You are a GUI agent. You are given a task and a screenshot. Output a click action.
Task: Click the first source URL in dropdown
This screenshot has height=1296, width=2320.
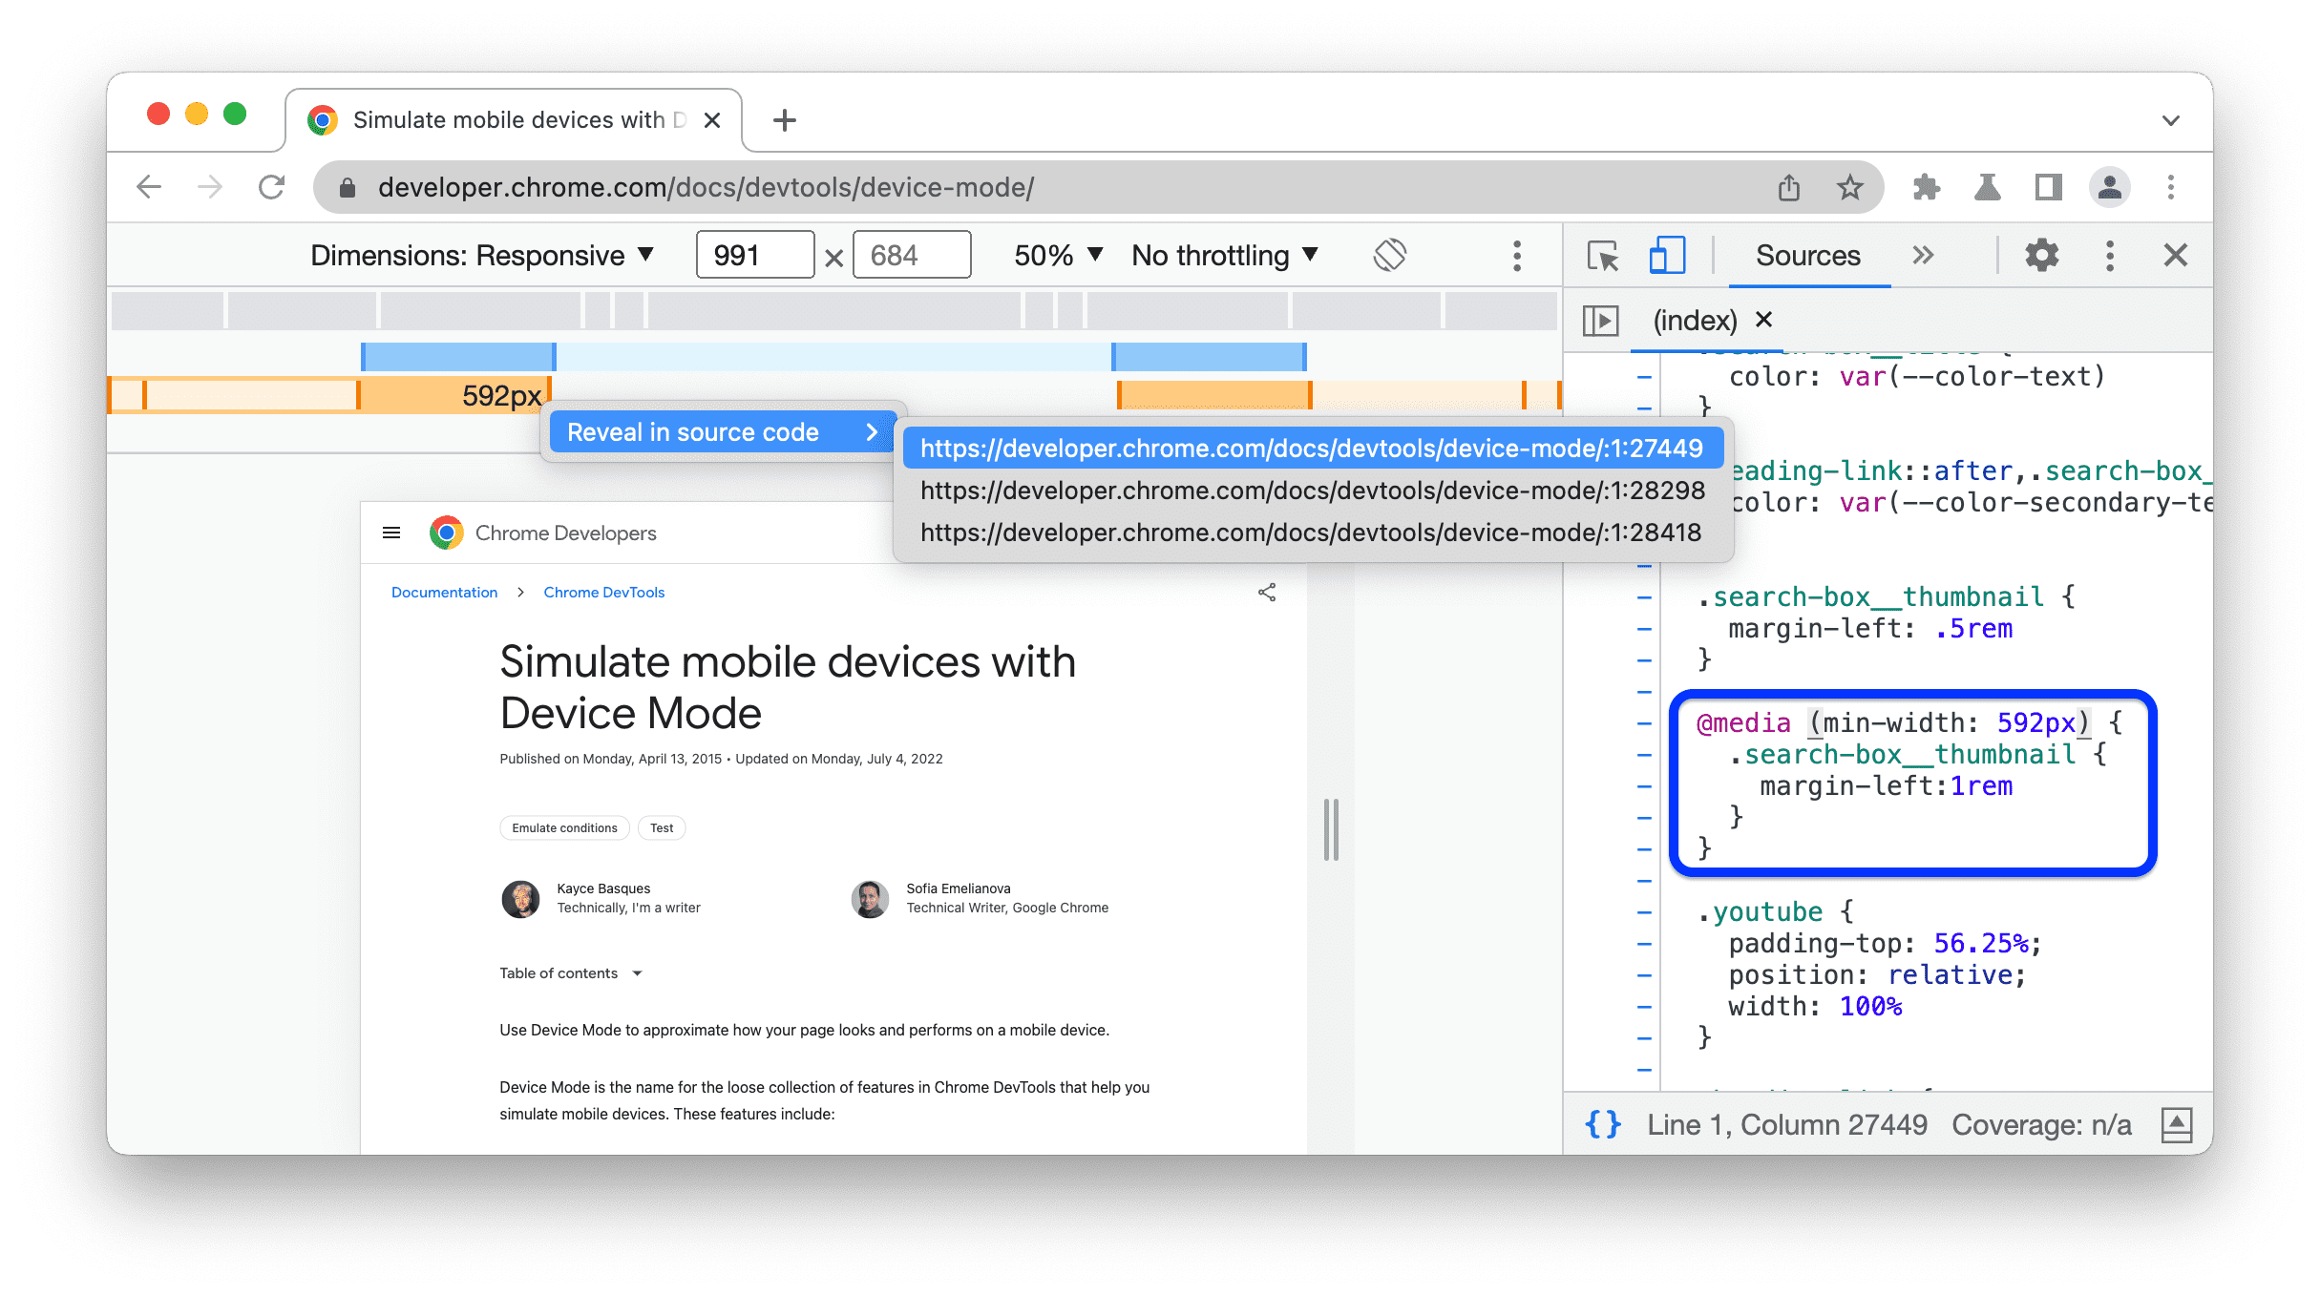[x=1312, y=448]
